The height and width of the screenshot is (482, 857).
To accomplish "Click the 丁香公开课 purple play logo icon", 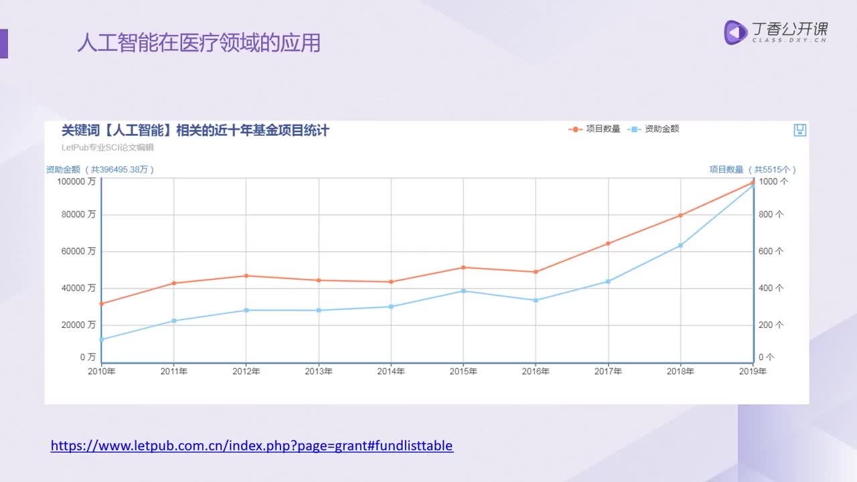I will pyautogui.click(x=736, y=32).
